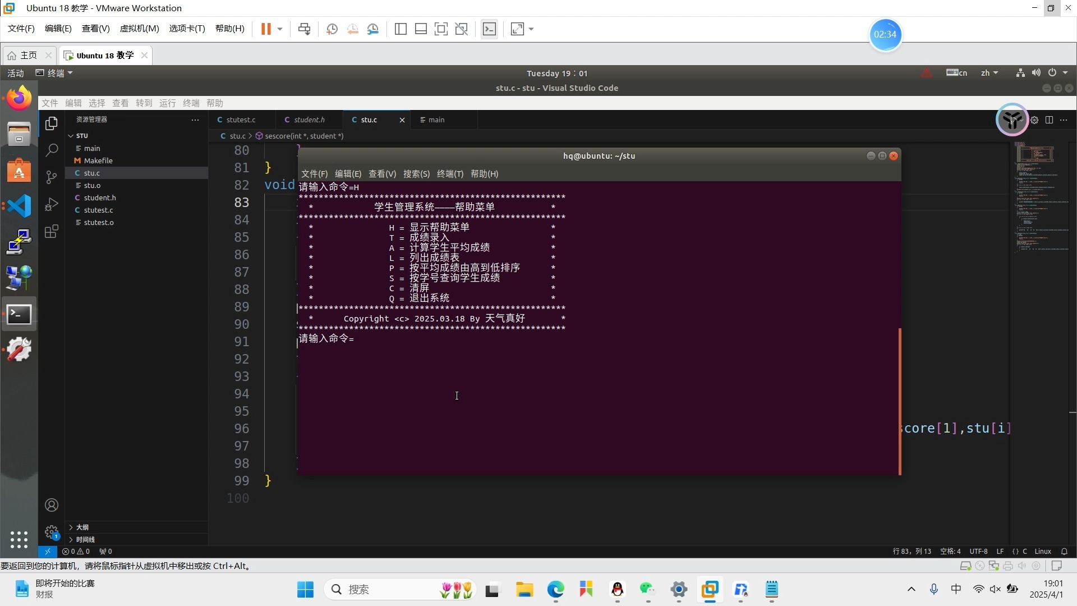Toggle VMware console view button
The image size is (1077, 606).
coord(489,29)
